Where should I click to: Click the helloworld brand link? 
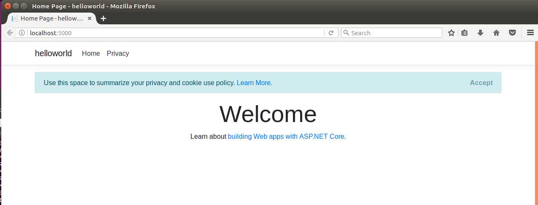(x=53, y=53)
